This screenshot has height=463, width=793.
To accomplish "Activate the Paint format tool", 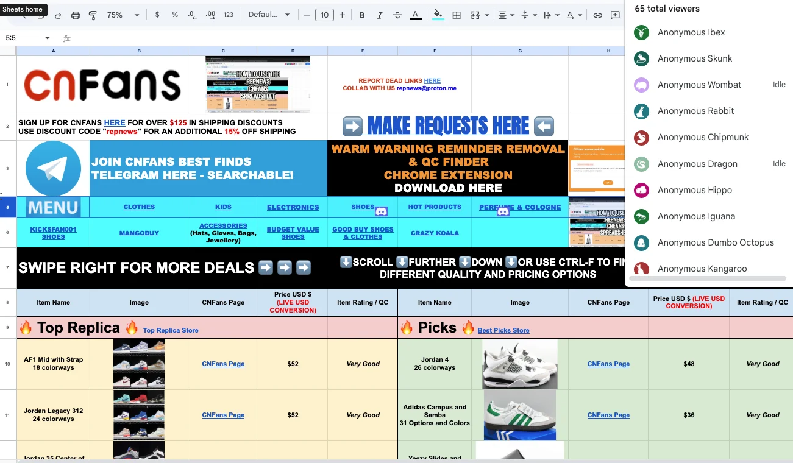I will 93,15.
